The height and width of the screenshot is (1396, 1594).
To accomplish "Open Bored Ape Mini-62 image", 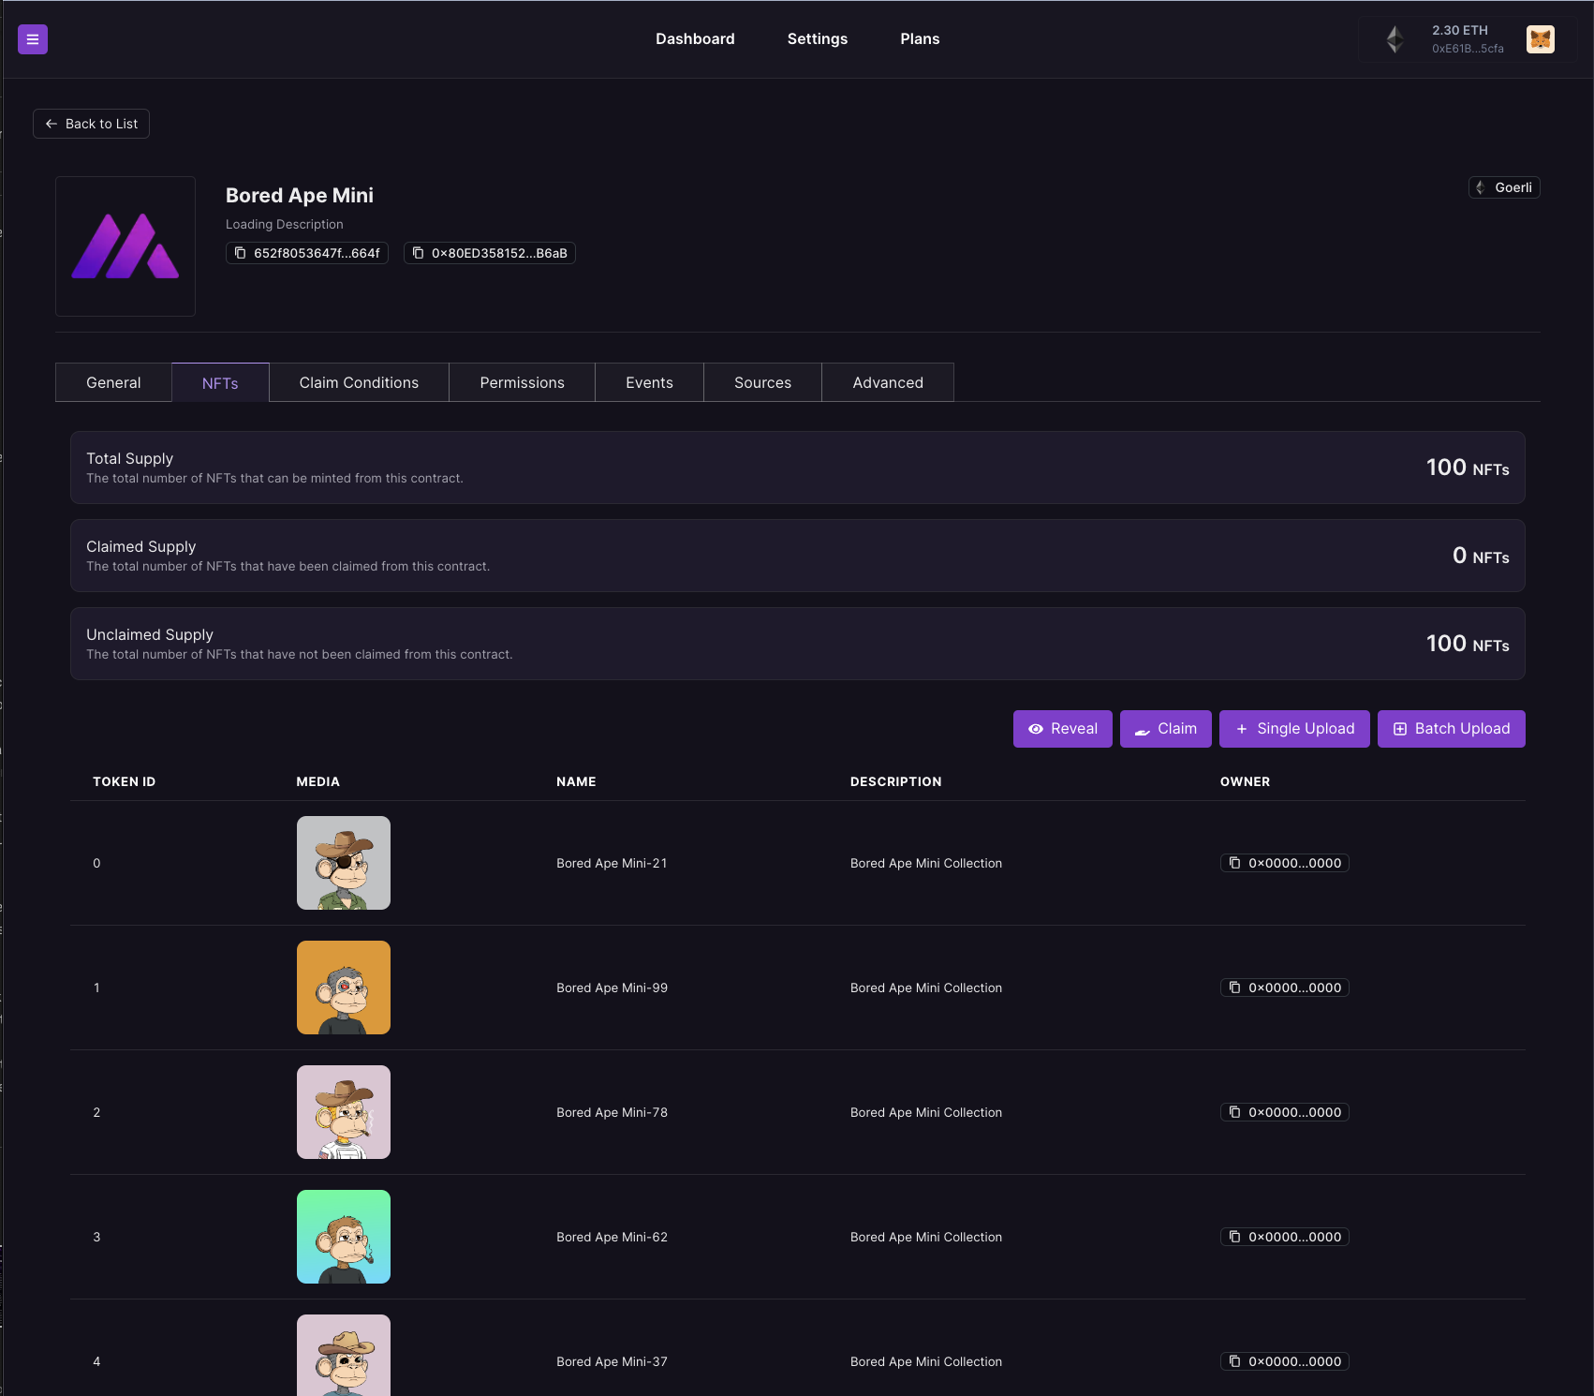I will pos(344,1237).
